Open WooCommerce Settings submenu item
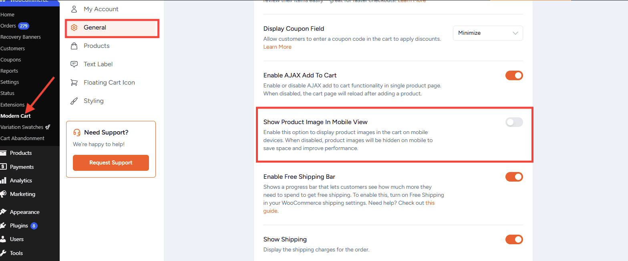 10,82
